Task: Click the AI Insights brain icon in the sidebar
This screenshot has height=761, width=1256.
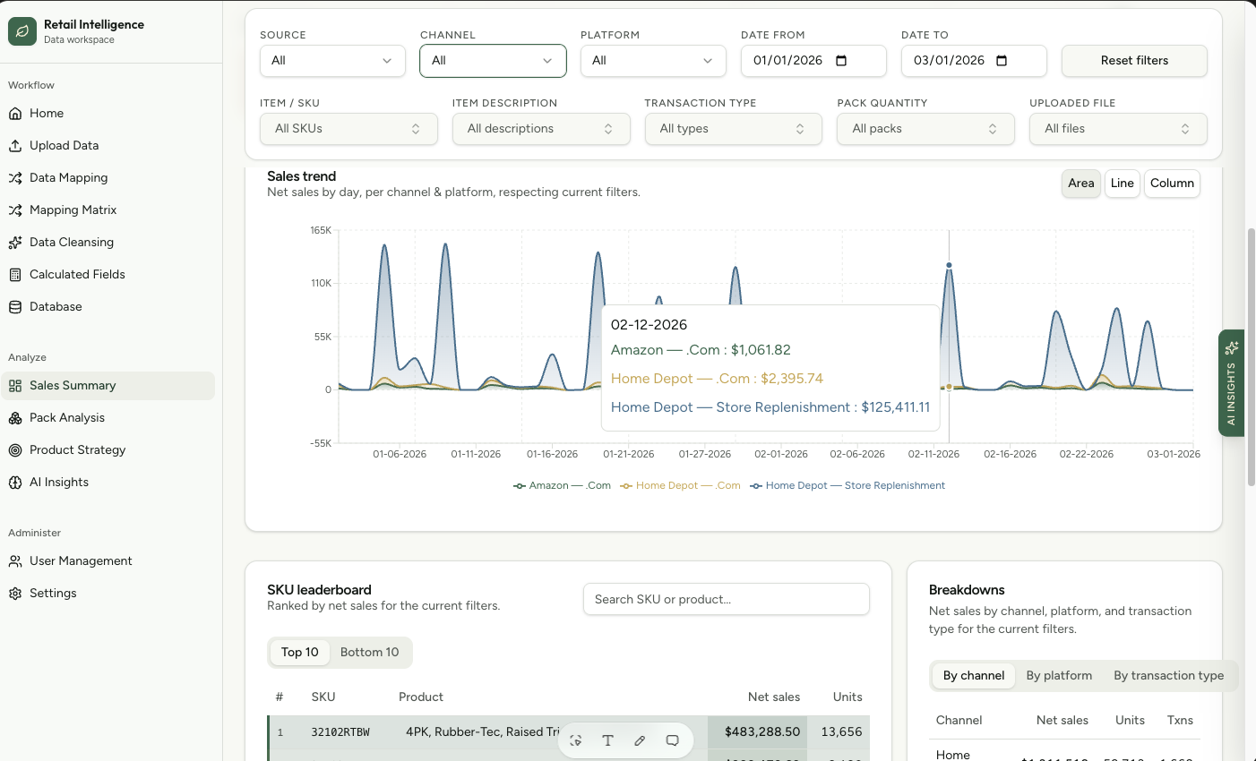Action: point(15,483)
